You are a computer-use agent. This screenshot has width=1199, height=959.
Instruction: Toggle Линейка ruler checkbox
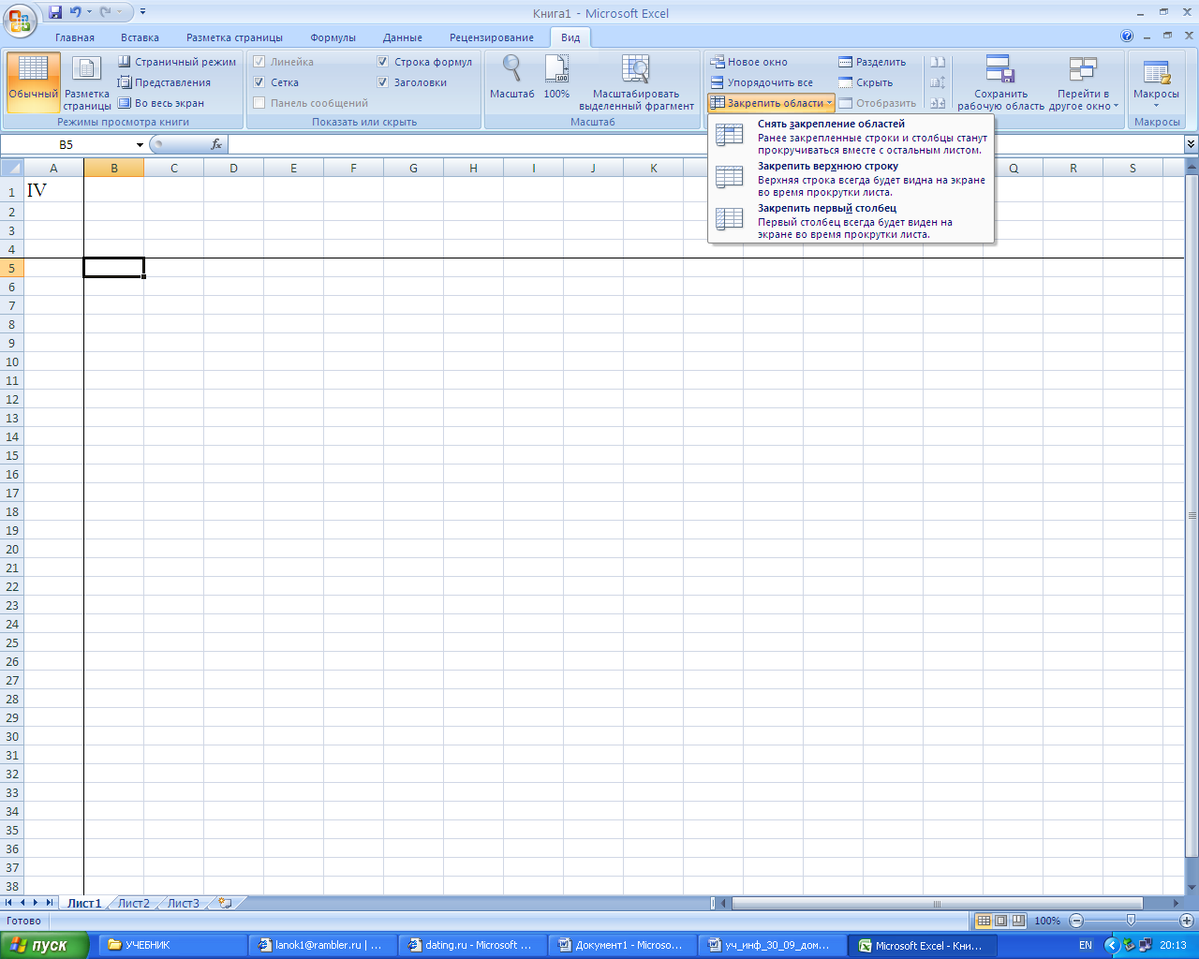click(x=259, y=62)
